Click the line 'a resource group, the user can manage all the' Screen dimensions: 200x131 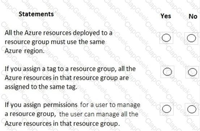72,114
